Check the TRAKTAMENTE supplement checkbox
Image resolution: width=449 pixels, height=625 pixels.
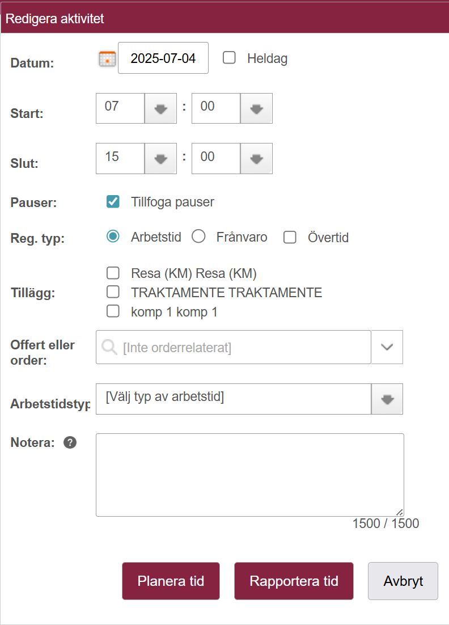point(113,292)
